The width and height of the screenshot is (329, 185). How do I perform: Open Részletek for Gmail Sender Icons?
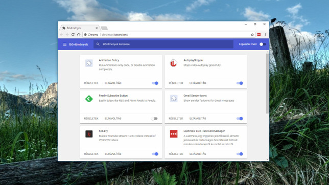176,119
